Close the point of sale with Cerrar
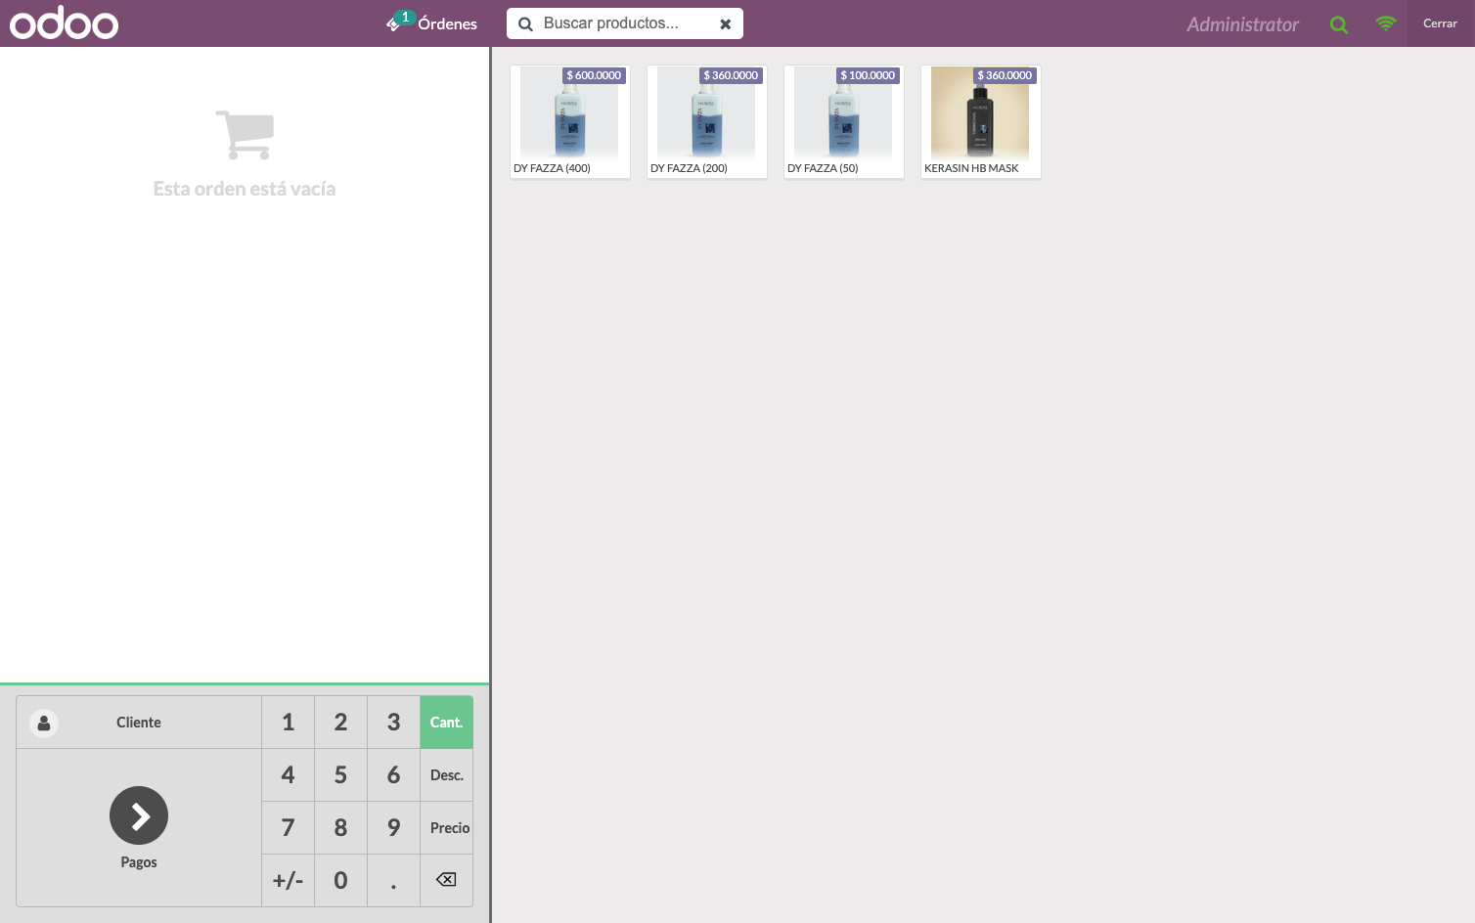 click(1440, 23)
